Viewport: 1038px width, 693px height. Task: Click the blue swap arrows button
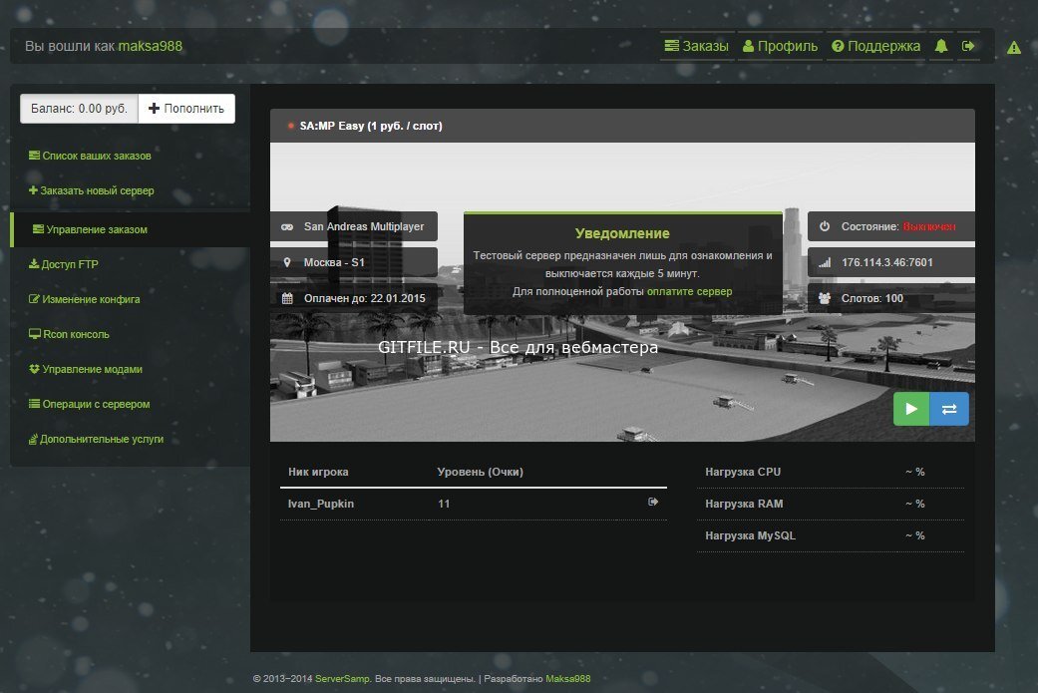pos(949,409)
